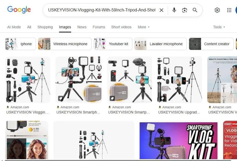237x161 pixels.
Task: Start a voice search with the microphone icon
Action: (x=174, y=10)
